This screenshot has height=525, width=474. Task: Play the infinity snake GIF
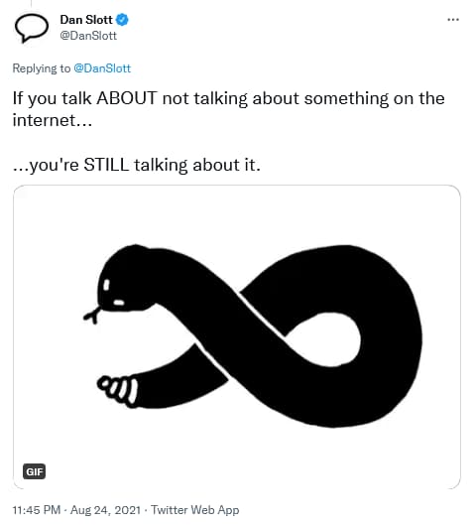click(x=237, y=336)
